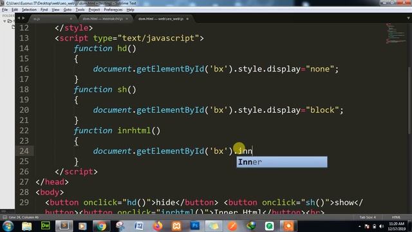
Task: Click the vertical scrollbar of the editor
Action: tap(409, 101)
